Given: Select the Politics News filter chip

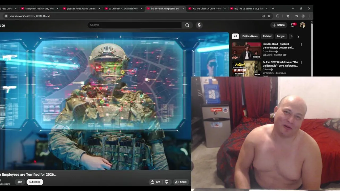Looking at the screenshot, I should click(250, 36).
